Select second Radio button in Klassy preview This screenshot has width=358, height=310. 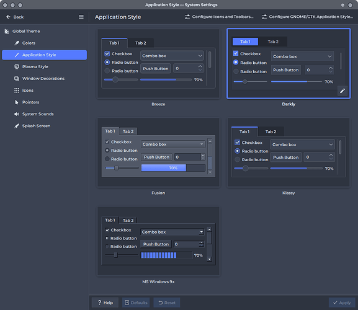tap(237, 159)
